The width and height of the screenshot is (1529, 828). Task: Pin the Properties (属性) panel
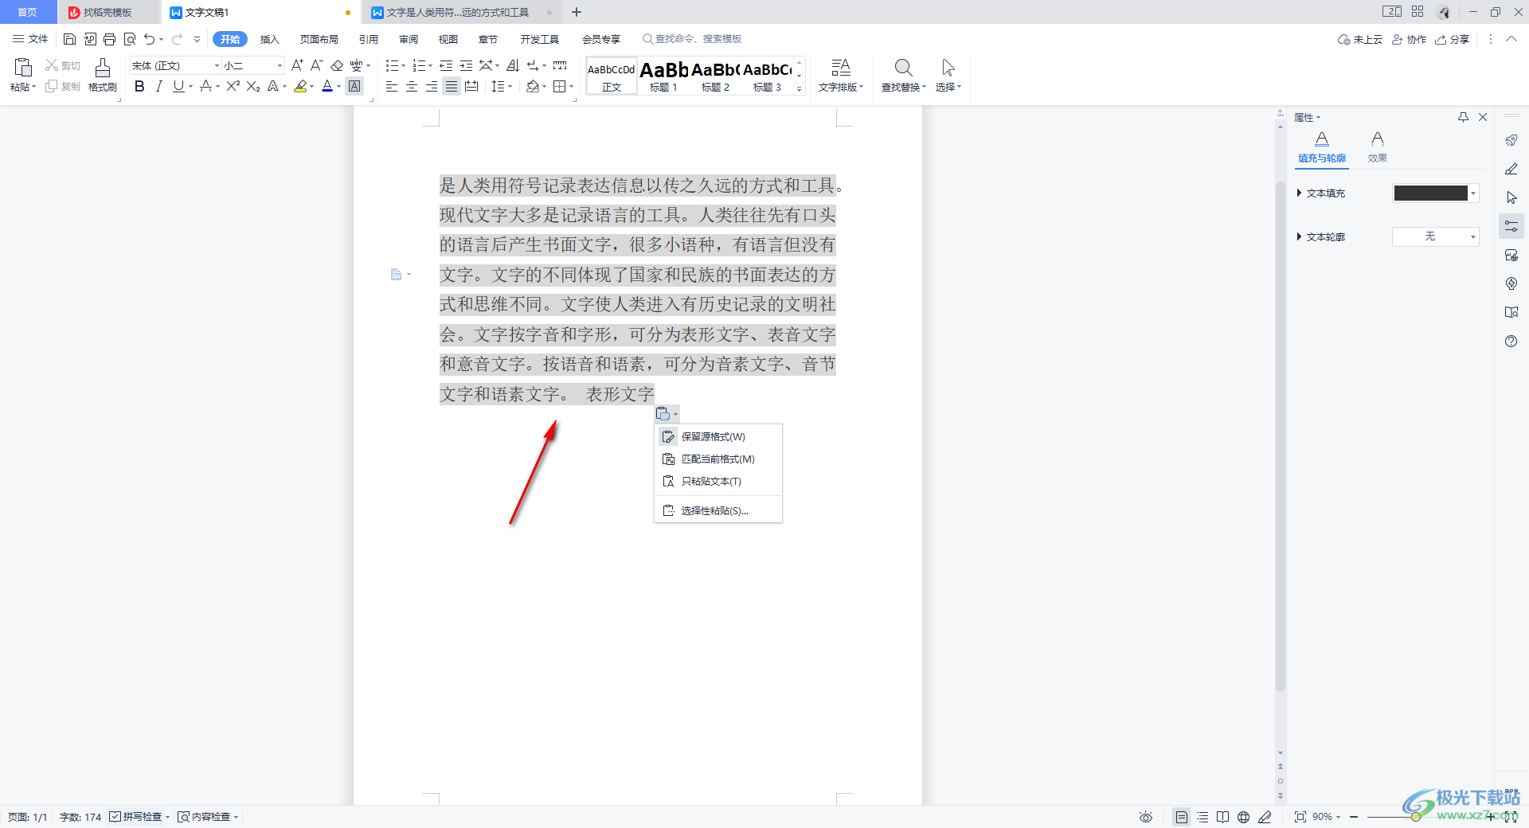point(1463,117)
